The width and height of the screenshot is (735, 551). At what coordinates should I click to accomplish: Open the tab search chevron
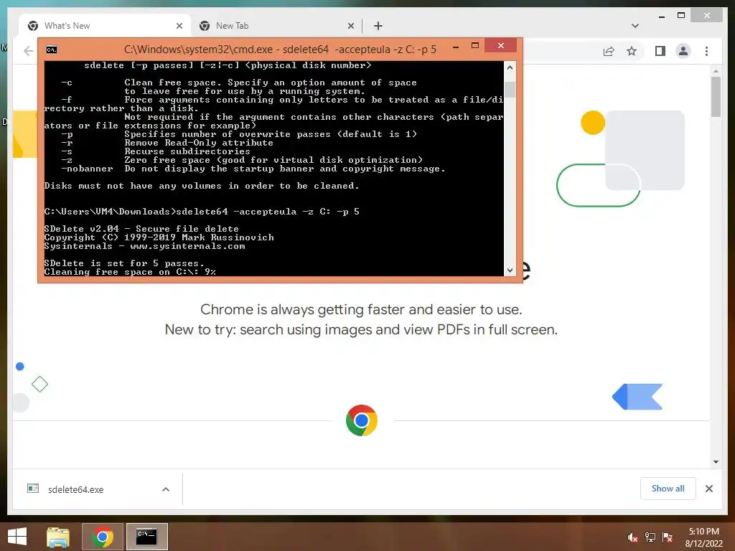(635, 26)
